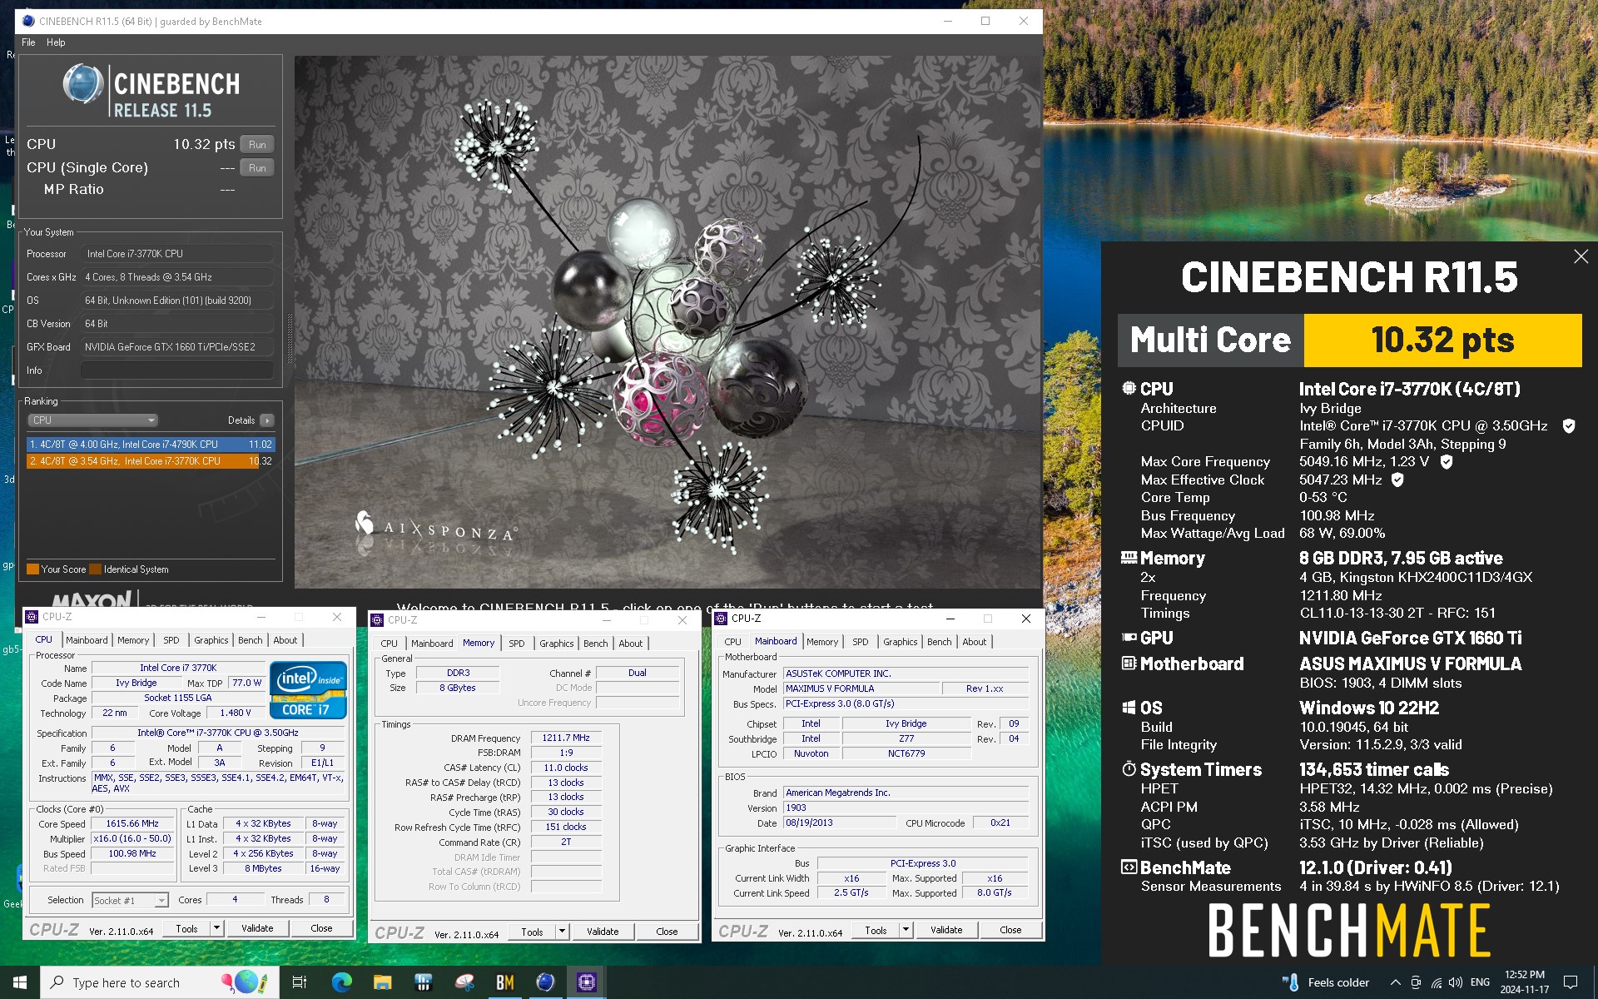This screenshot has width=1598, height=999.
Task: Click the Info input field in Cinebench
Action: coord(177,370)
